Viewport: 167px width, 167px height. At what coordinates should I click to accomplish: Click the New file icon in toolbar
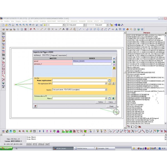click(x=2, y=25)
